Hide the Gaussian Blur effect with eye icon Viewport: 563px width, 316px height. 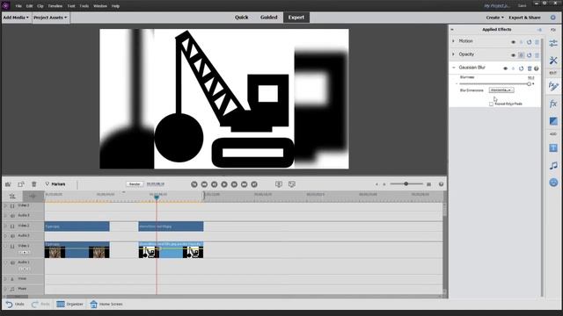[x=505, y=68]
